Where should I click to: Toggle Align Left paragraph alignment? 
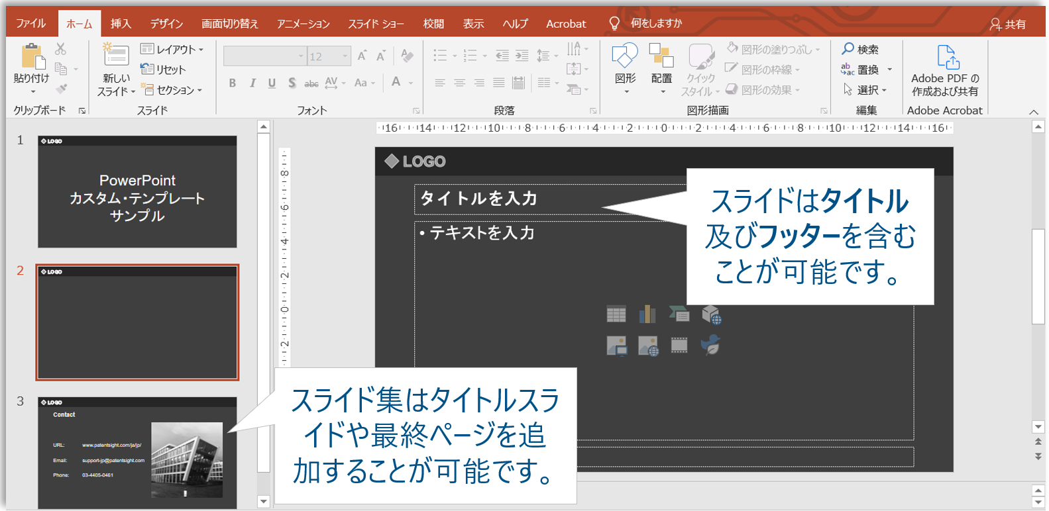[x=440, y=83]
